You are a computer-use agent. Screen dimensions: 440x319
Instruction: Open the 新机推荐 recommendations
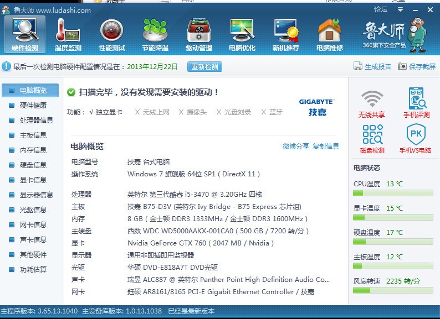tap(285, 34)
